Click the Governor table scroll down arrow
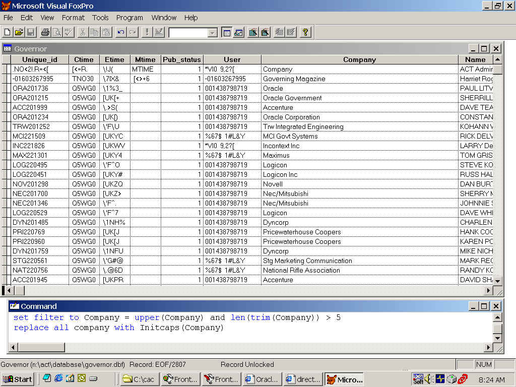 click(x=497, y=281)
